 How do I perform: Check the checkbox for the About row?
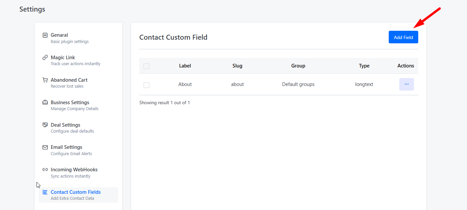146,85
